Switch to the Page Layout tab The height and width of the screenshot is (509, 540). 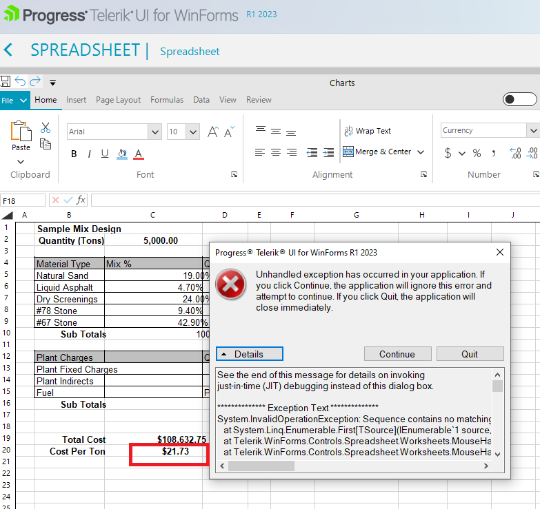(x=118, y=100)
